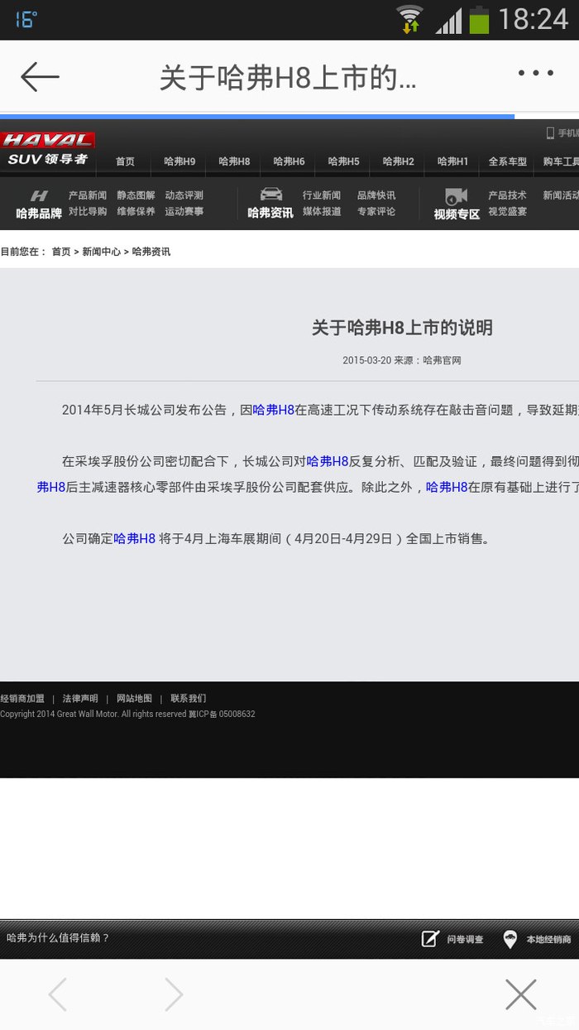Tap the 18:24 clock in status bar
The image size is (579, 1030).
[x=534, y=19]
